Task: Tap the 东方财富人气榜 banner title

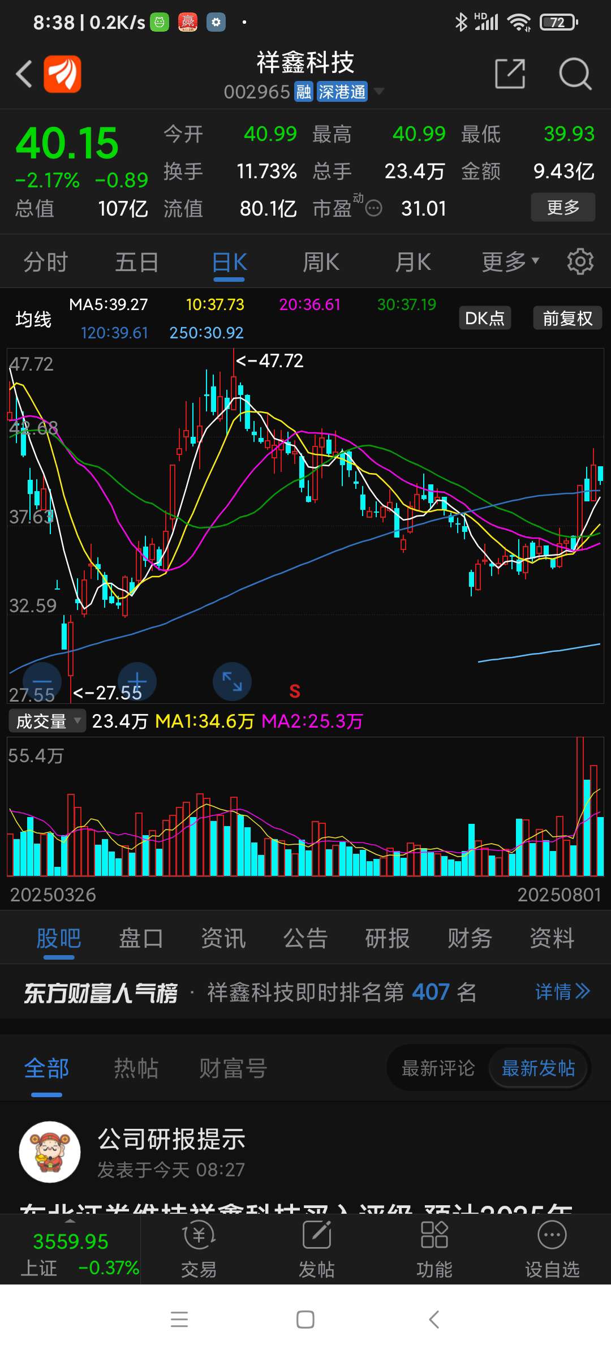Action: click(x=101, y=992)
